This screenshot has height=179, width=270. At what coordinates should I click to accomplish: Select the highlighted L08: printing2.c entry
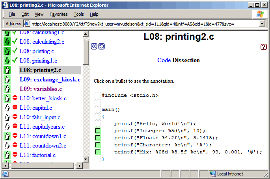pyautogui.click(x=50, y=70)
